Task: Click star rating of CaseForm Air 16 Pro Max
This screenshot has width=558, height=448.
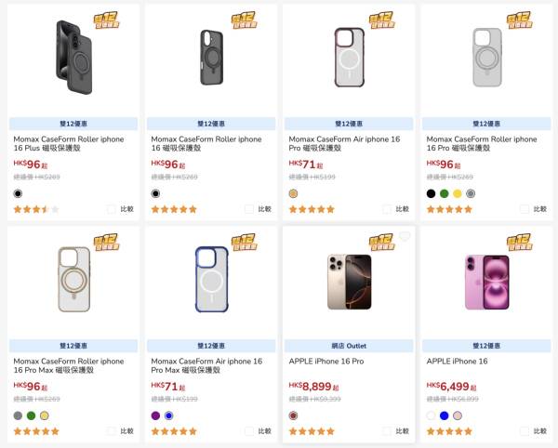Action: click(x=174, y=431)
